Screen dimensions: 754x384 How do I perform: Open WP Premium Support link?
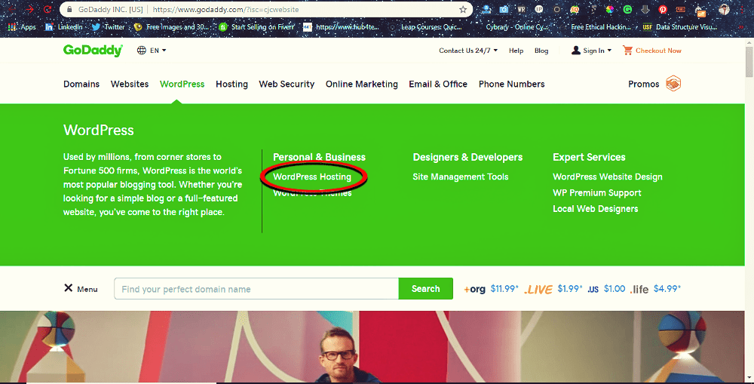click(x=596, y=192)
